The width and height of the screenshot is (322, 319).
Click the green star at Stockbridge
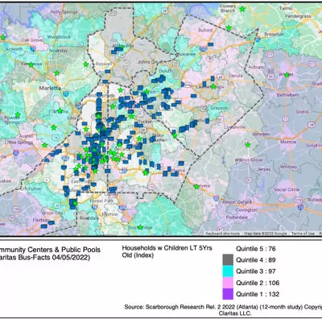click(140, 227)
